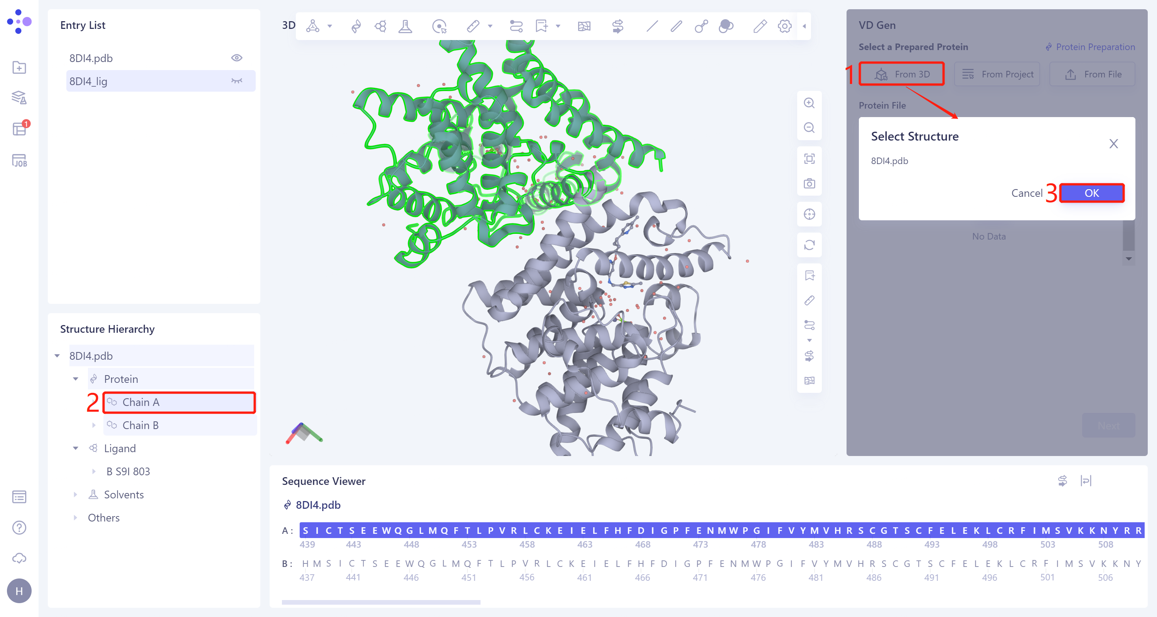Select the From Project tab

(997, 74)
